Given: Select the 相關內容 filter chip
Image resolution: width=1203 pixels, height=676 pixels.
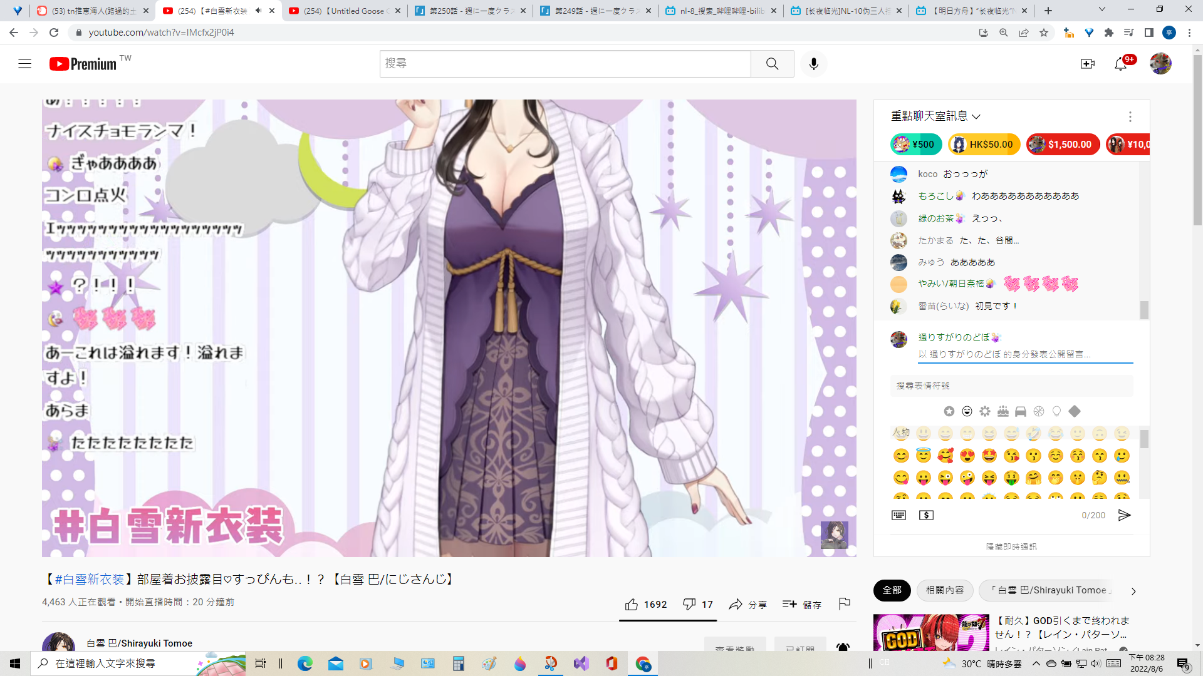Looking at the screenshot, I should tap(945, 590).
